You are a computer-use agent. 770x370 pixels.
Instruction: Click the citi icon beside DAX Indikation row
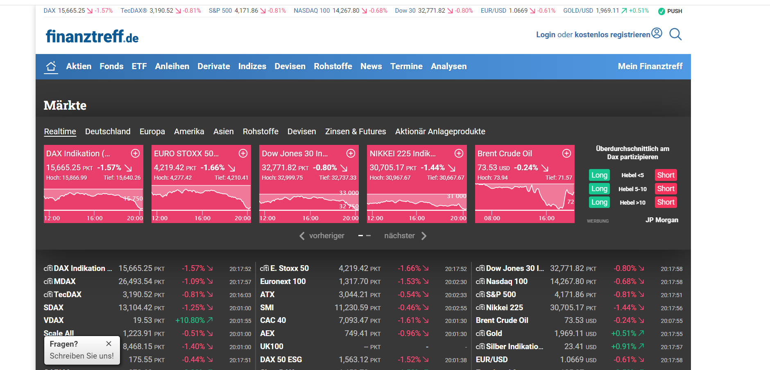click(48, 268)
